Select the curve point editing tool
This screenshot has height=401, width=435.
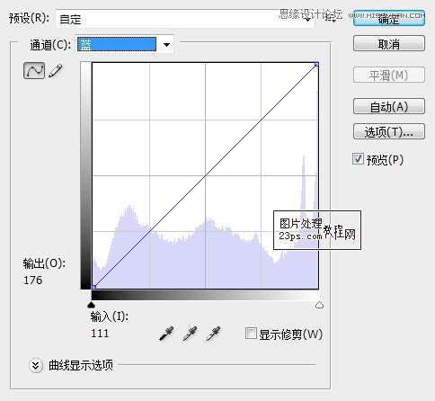34,71
